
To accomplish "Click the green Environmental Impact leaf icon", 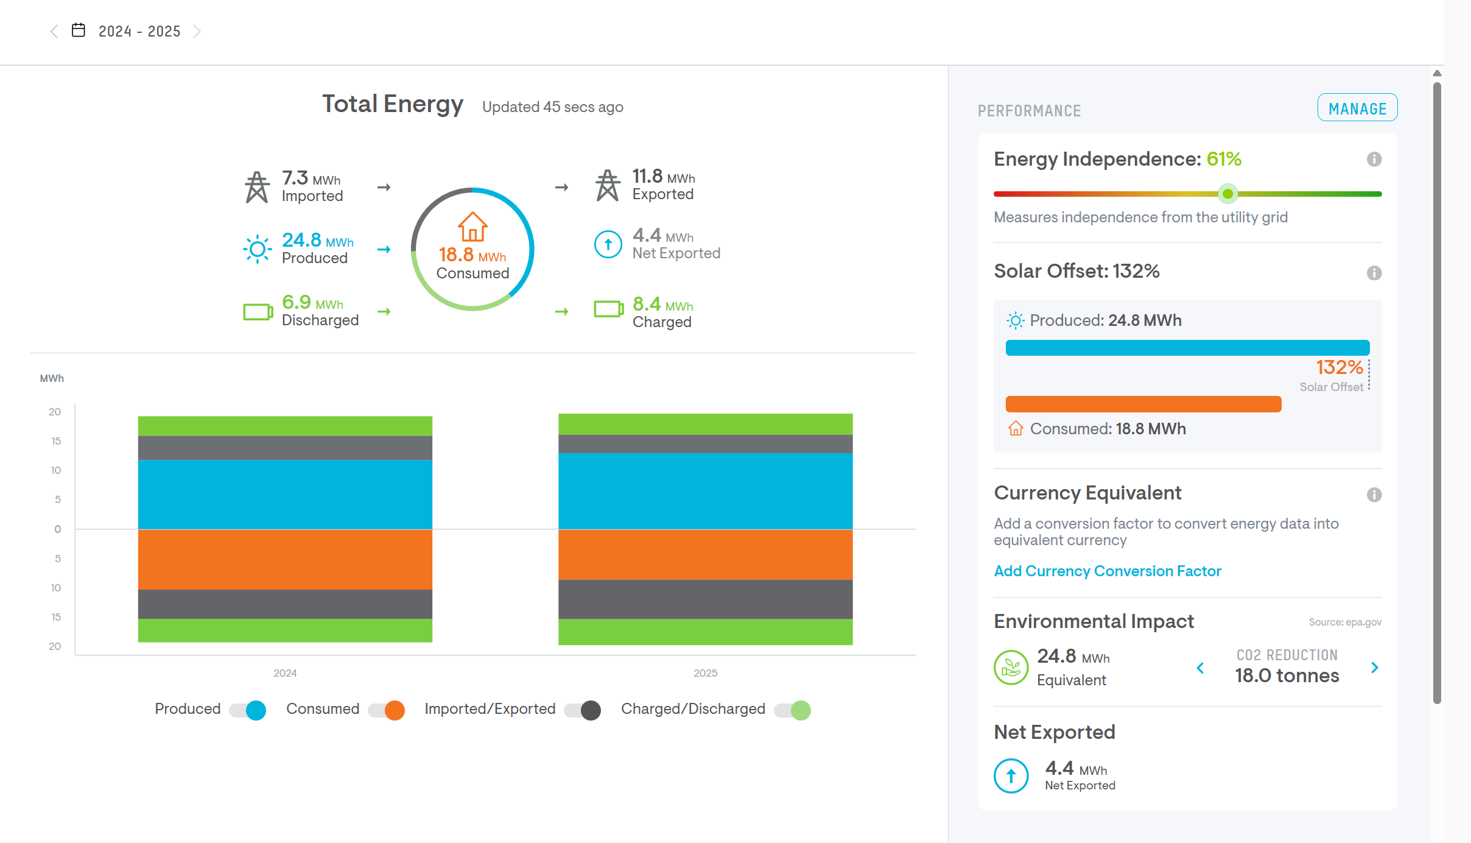I will click(1011, 668).
